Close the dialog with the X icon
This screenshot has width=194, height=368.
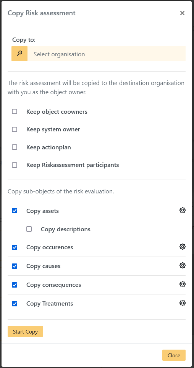tap(182, 13)
